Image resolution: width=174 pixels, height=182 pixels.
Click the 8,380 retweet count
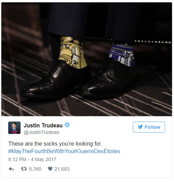pyautogui.click(x=35, y=169)
